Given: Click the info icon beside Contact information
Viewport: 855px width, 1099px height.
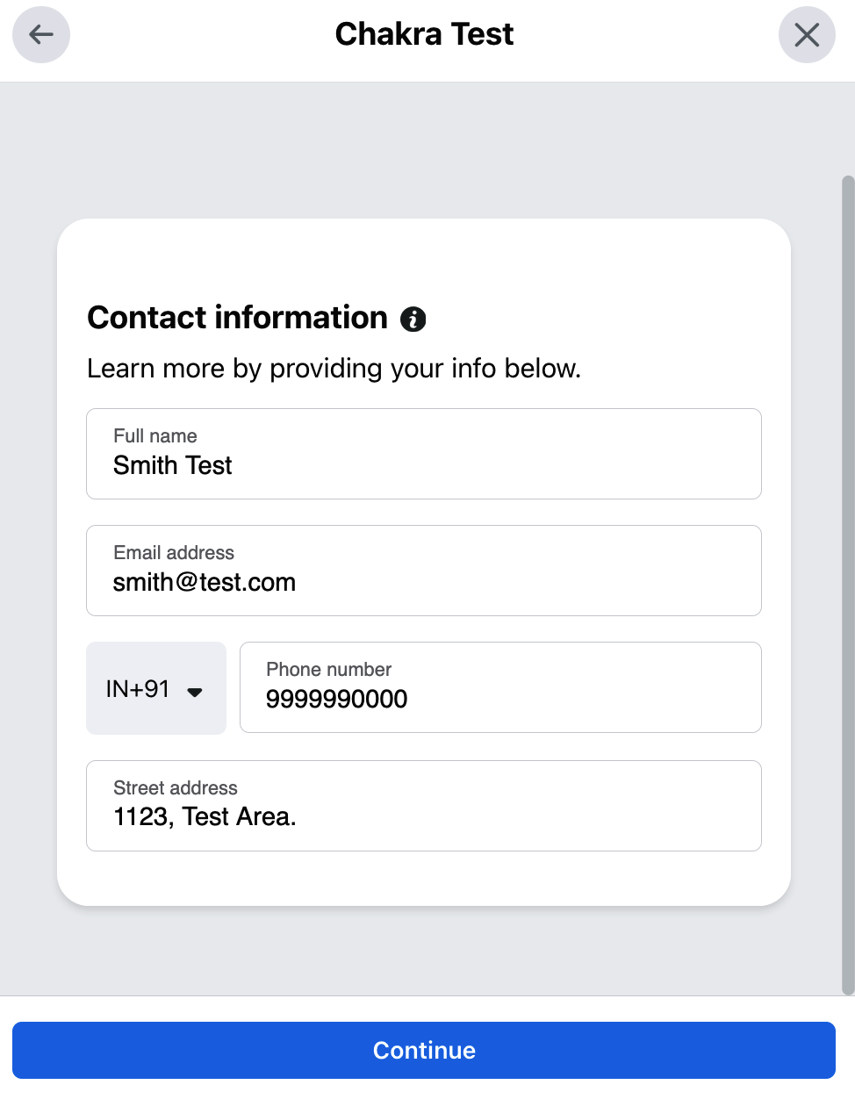Looking at the screenshot, I should coord(413,319).
